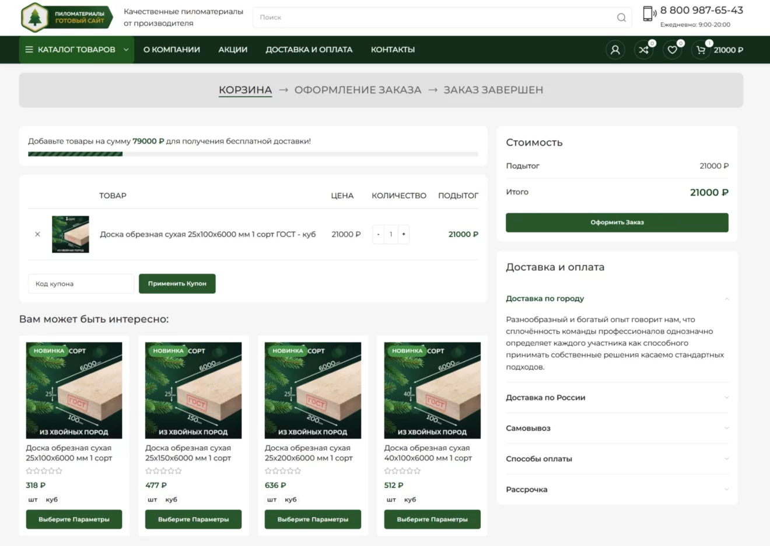Open the product comparison shuffle icon

tap(643, 50)
